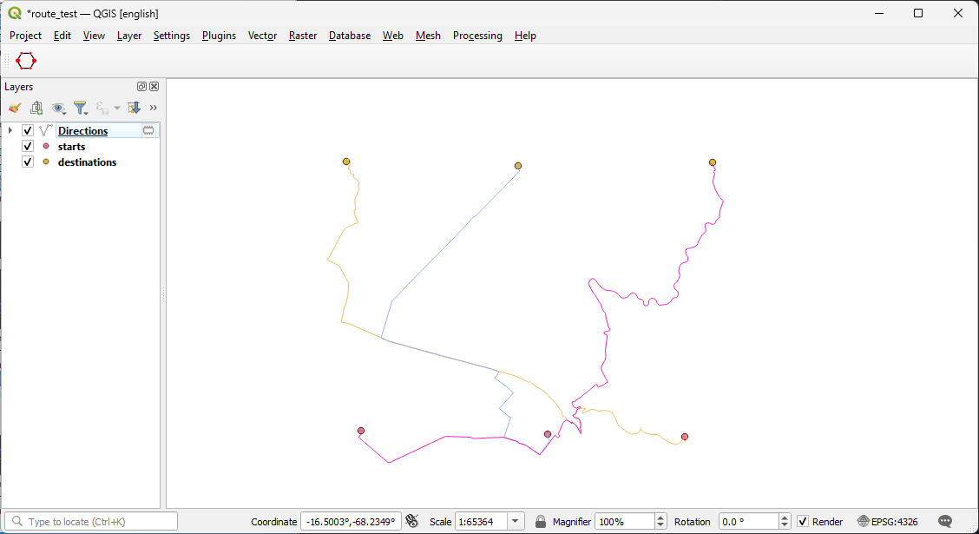Click the pink starts symbol swatch
The width and height of the screenshot is (979, 534).
click(x=46, y=146)
